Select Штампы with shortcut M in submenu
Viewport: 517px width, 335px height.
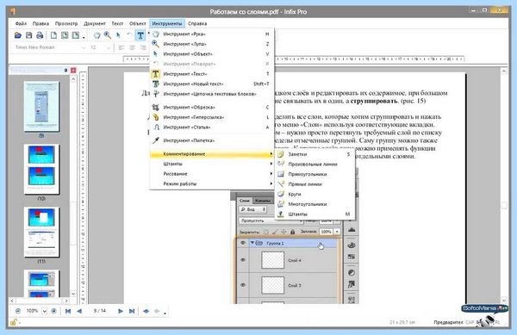(x=315, y=214)
